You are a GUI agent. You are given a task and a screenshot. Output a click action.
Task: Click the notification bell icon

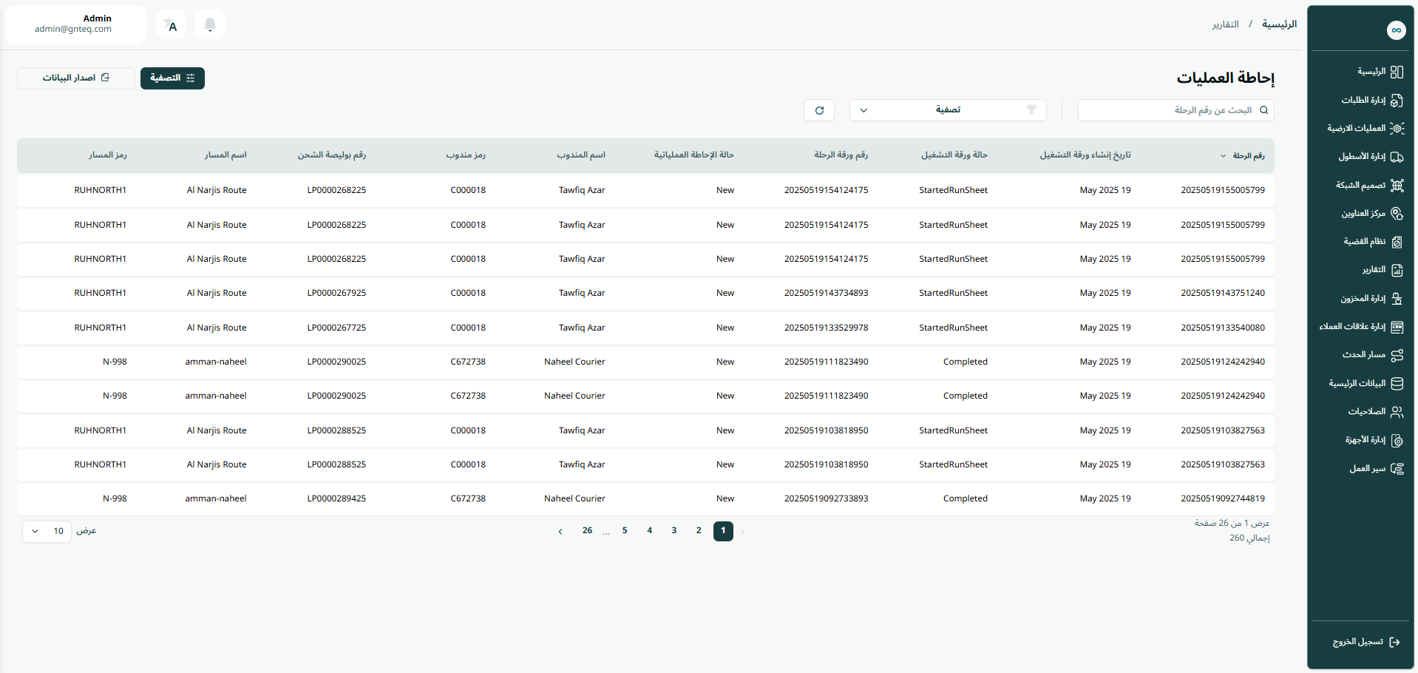(x=210, y=25)
